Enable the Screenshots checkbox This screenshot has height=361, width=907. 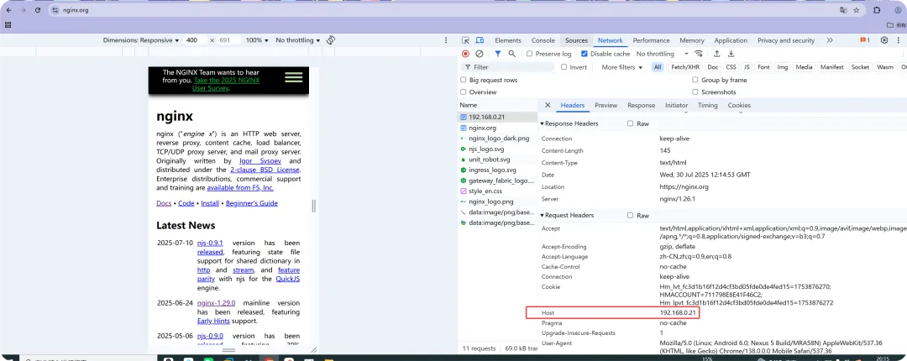[x=695, y=92]
